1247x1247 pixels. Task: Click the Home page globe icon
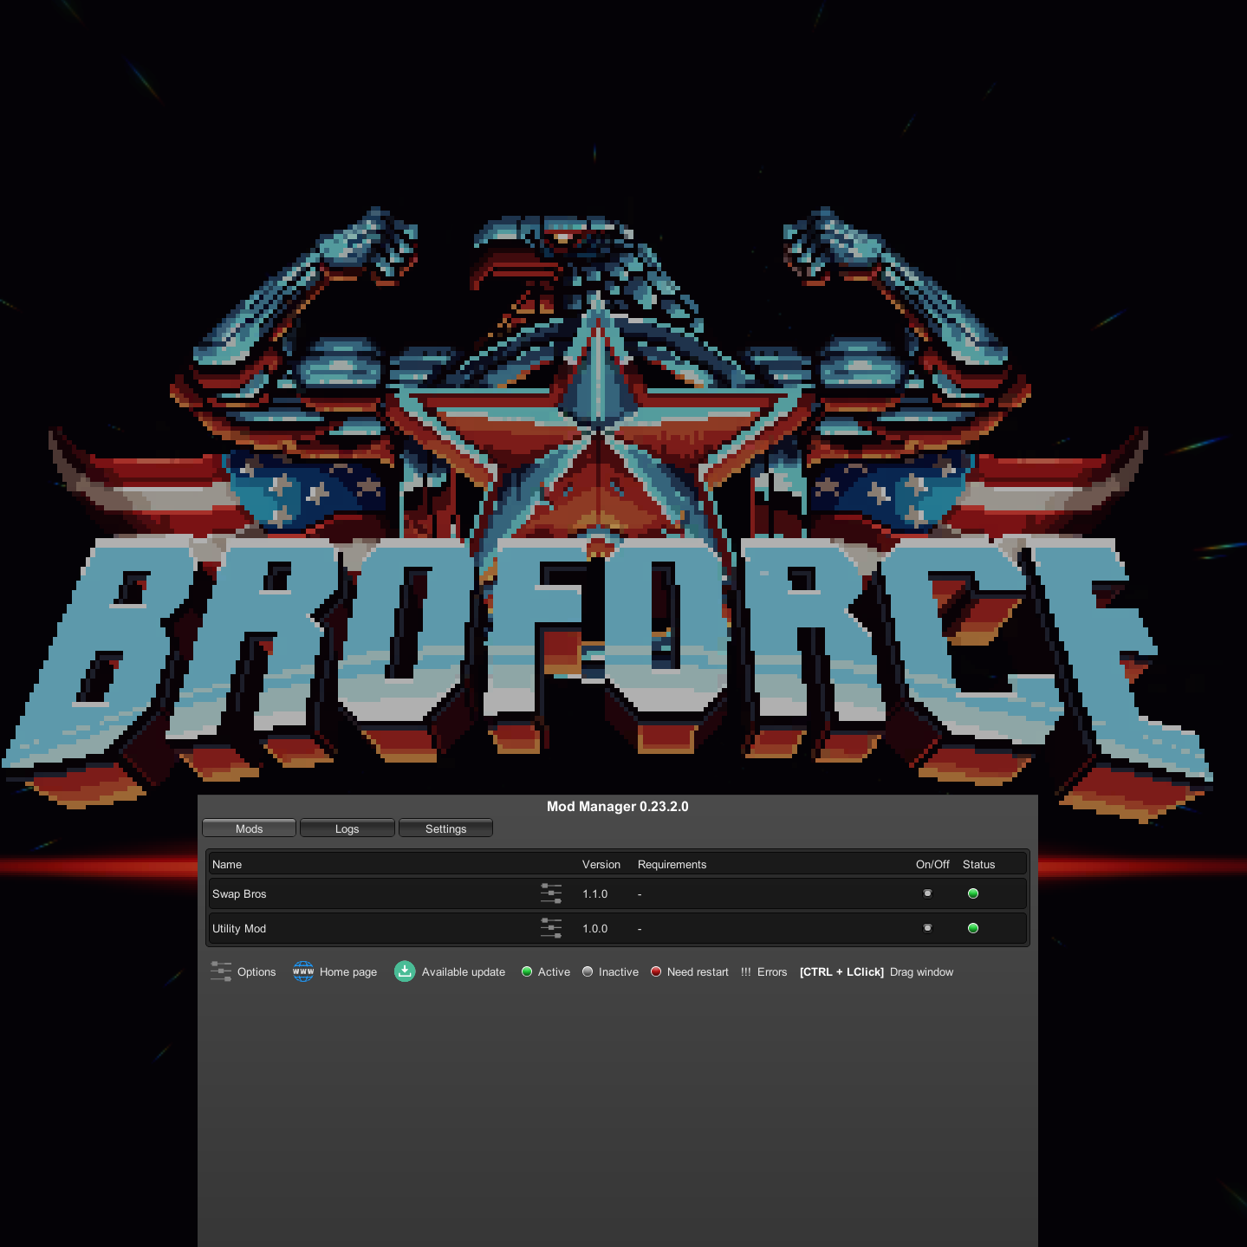pyautogui.click(x=303, y=971)
